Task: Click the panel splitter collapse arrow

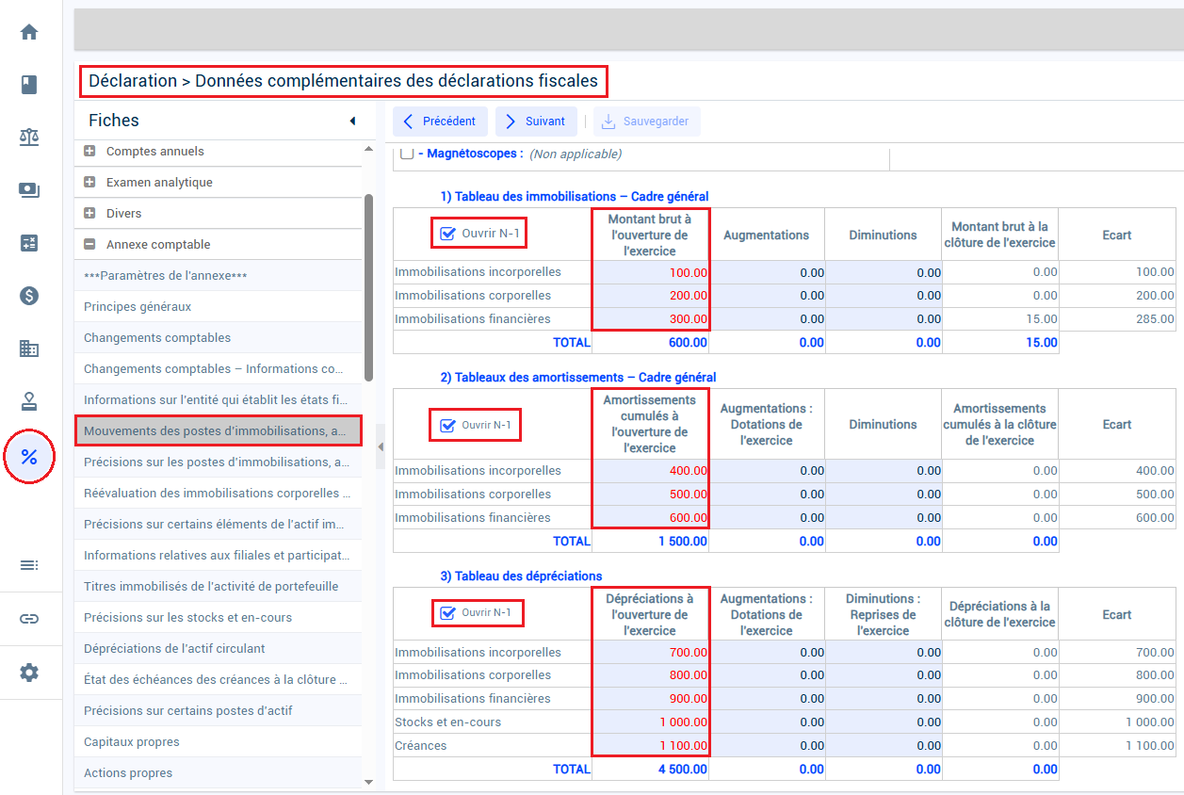Action: point(381,446)
